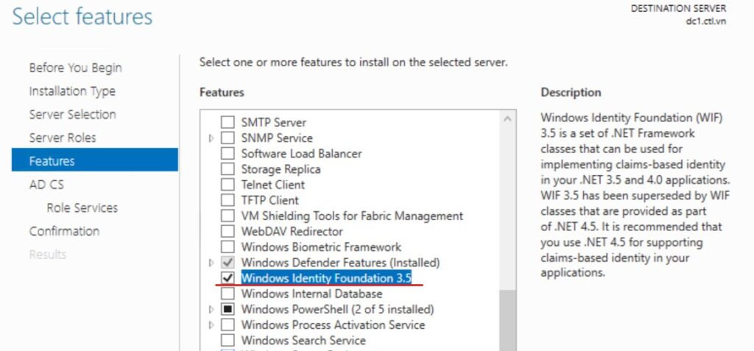Expand the SNMP Service tree node
The height and width of the screenshot is (351, 754).
[x=212, y=138]
